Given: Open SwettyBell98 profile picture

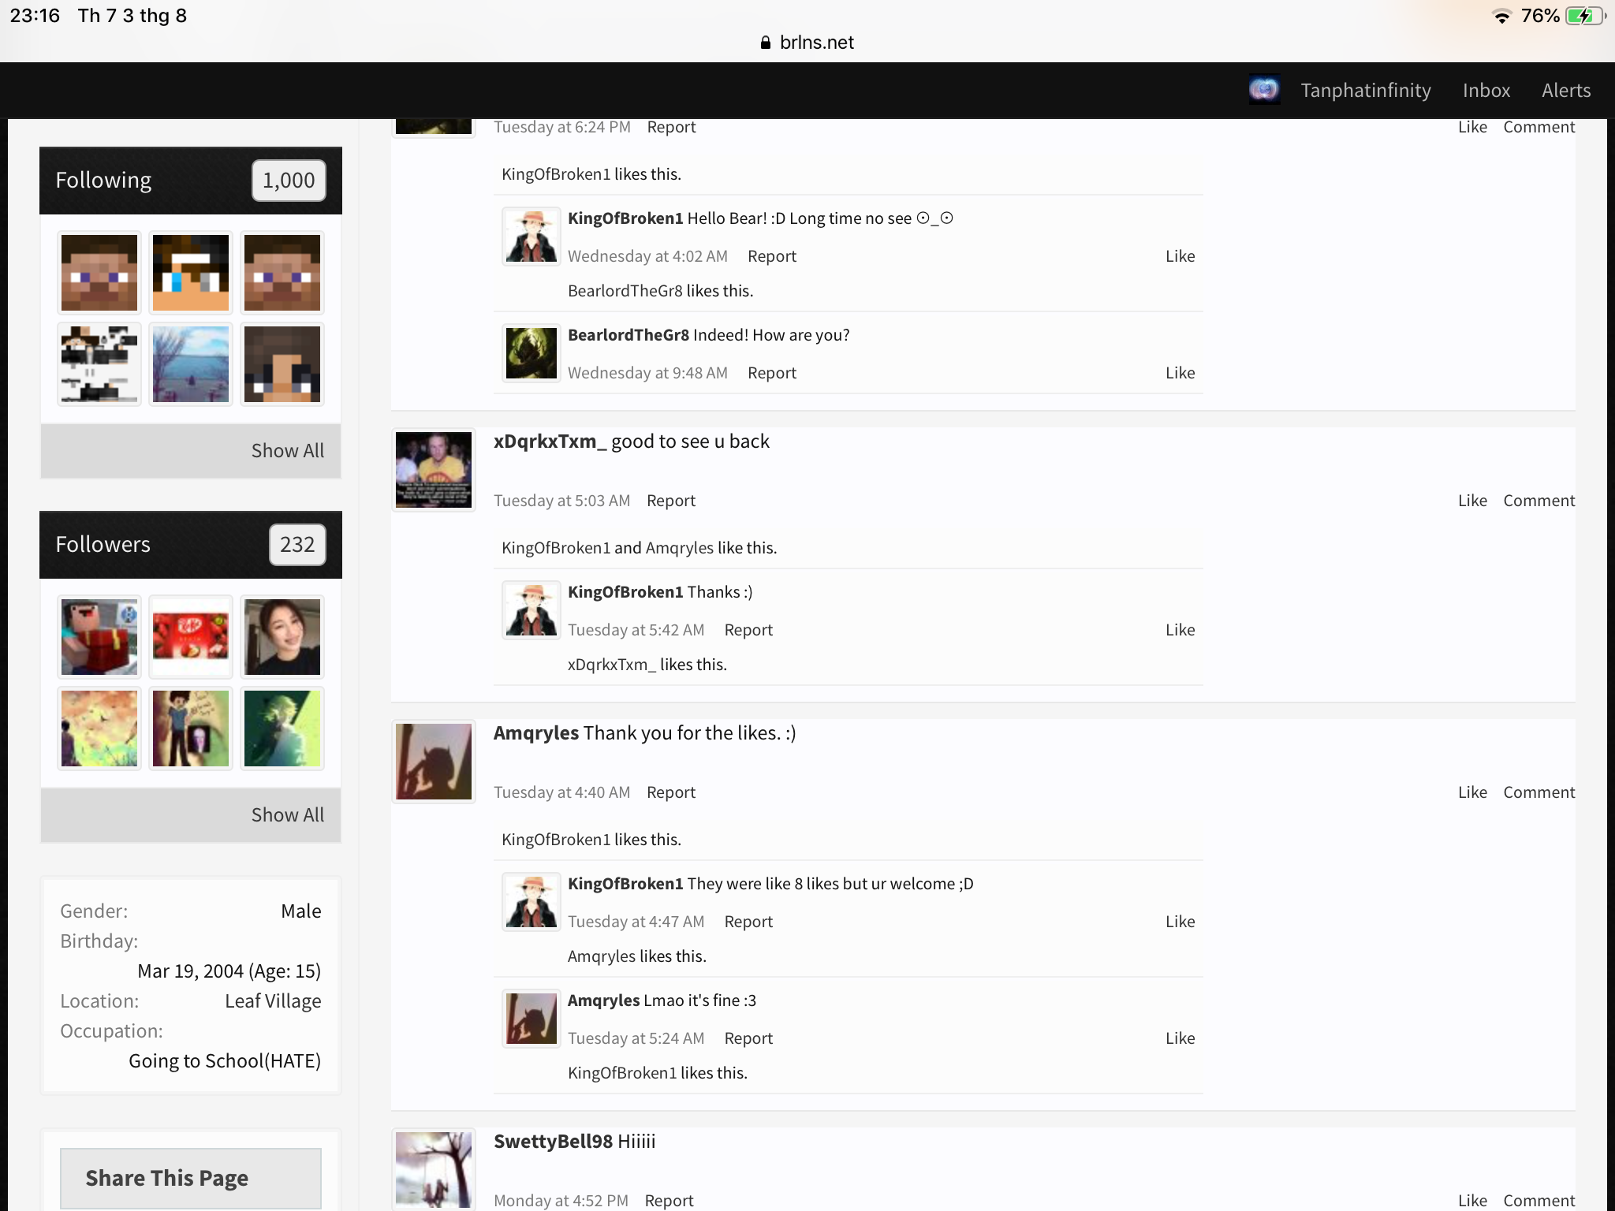Looking at the screenshot, I should click(434, 1170).
